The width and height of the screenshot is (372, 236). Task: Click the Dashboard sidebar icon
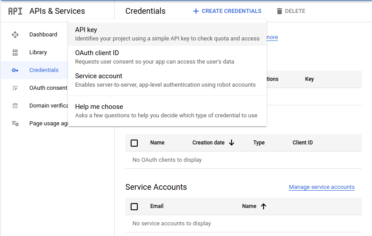[15, 35]
